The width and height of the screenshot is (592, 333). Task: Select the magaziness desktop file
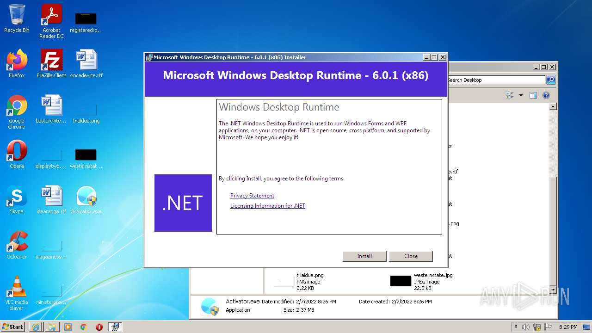tap(51, 250)
